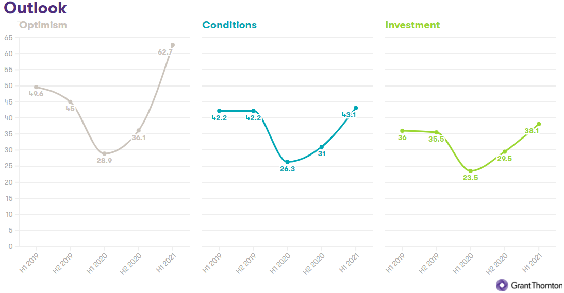Click the 29.5 data point on Investment
This screenshot has width=564, height=293.
tap(505, 151)
